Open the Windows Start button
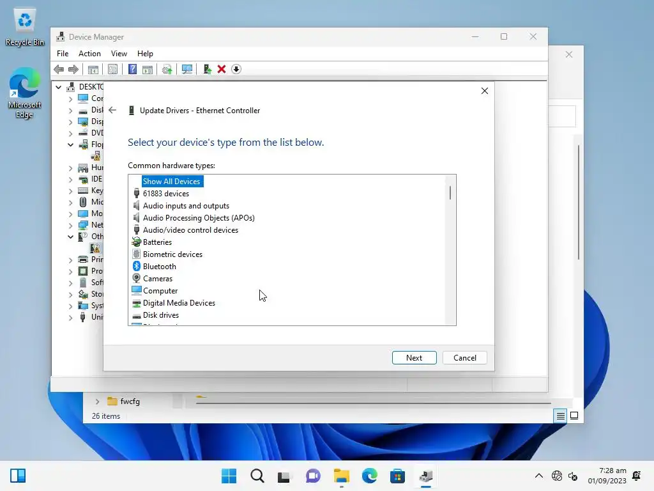Screen dimensions: 654x491 click(x=229, y=476)
